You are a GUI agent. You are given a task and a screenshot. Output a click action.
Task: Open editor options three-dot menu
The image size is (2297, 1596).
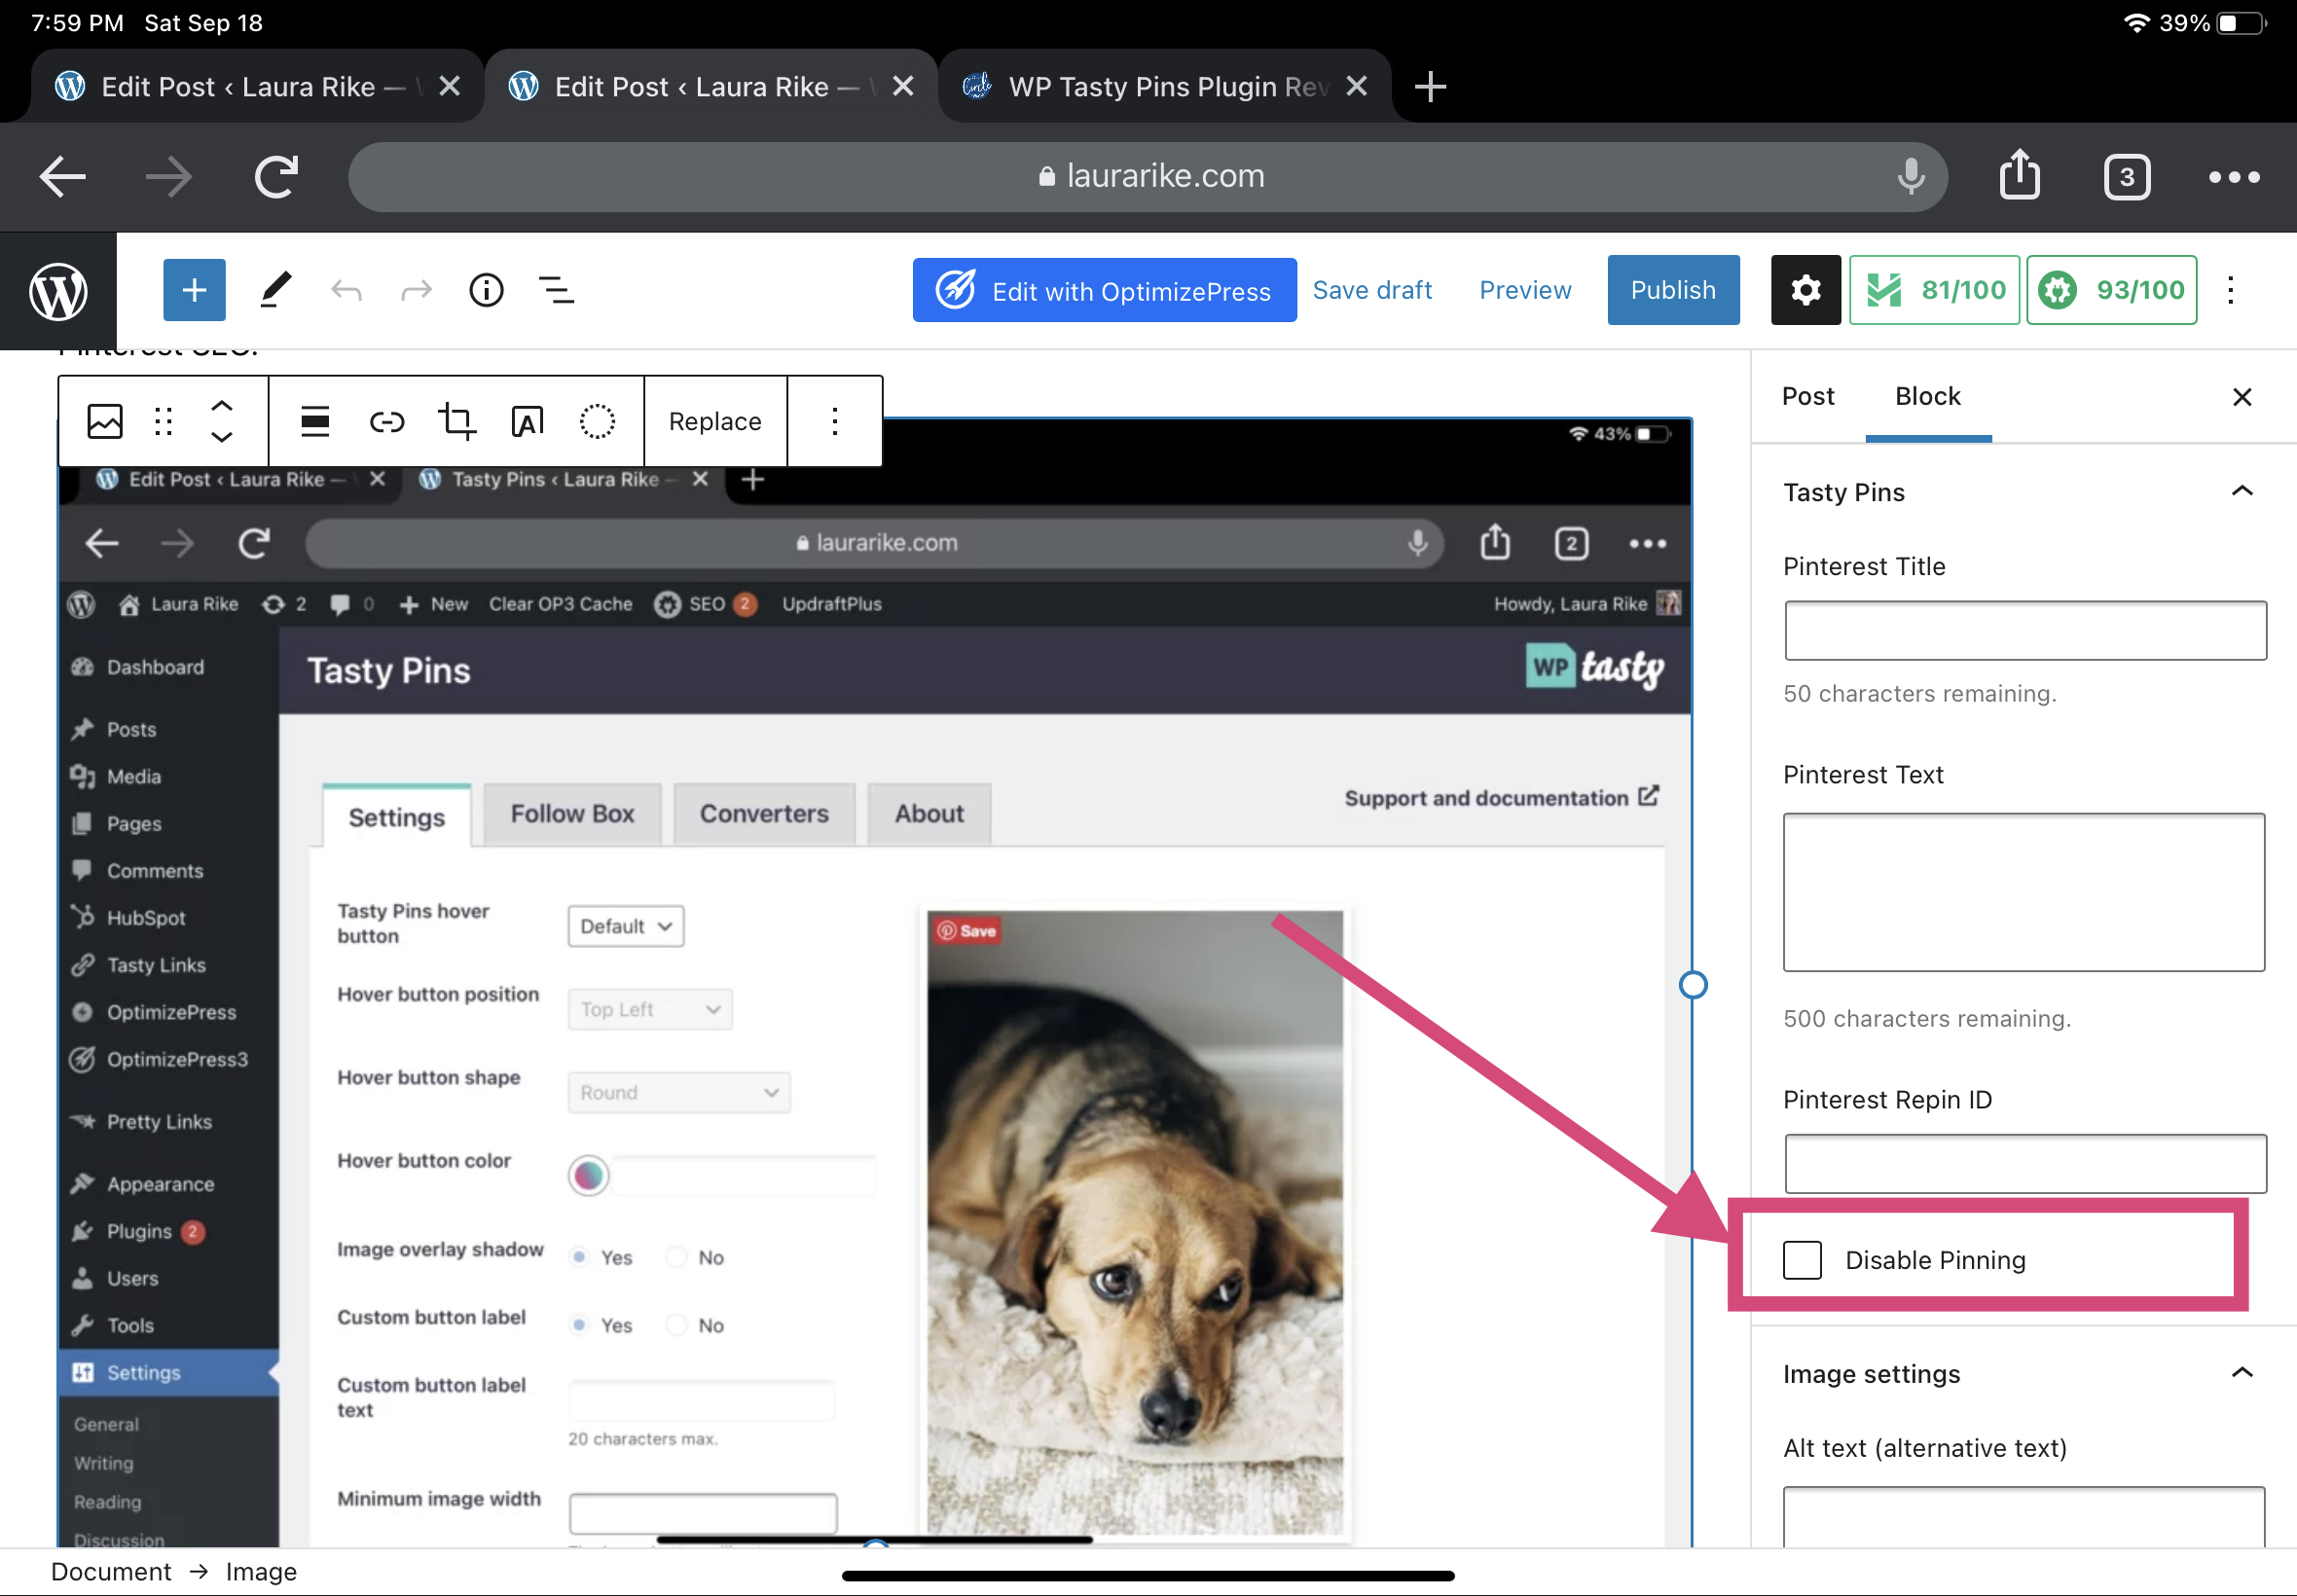[2230, 290]
